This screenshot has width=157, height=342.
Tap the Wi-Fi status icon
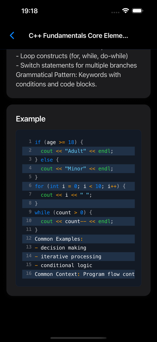(125, 11)
